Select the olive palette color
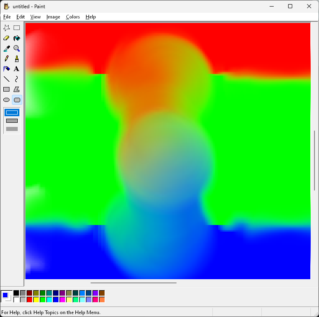 pyautogui.click(x=36, y=293)
